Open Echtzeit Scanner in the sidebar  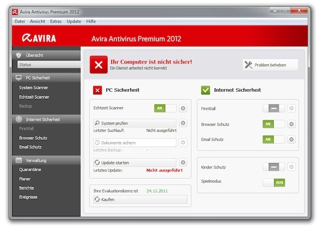tap(34, 97)
